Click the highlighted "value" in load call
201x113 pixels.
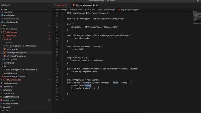88,85
